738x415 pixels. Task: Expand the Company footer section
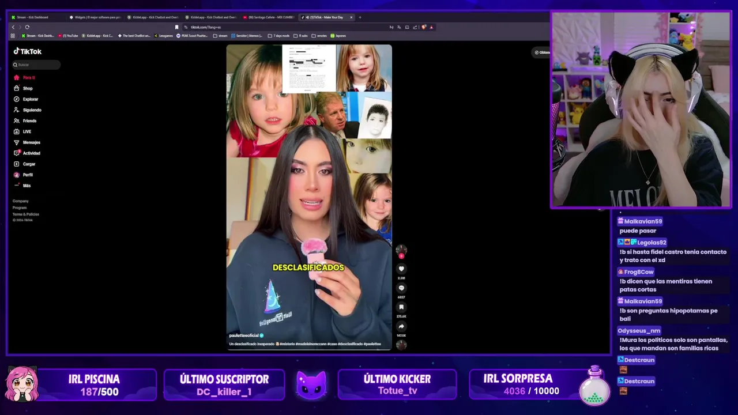[x=21, y=201]
